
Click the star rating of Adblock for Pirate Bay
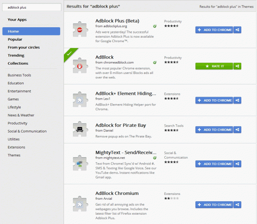coord(171,130)
